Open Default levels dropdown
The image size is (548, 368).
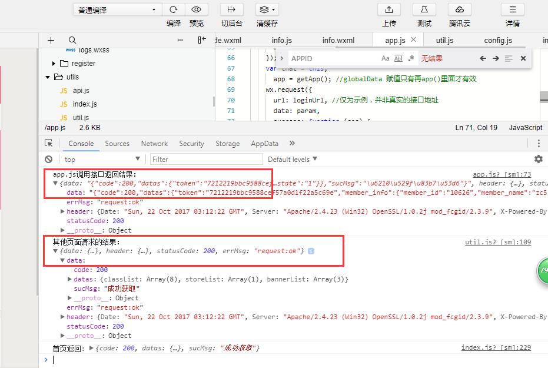[x=292, y=160]
